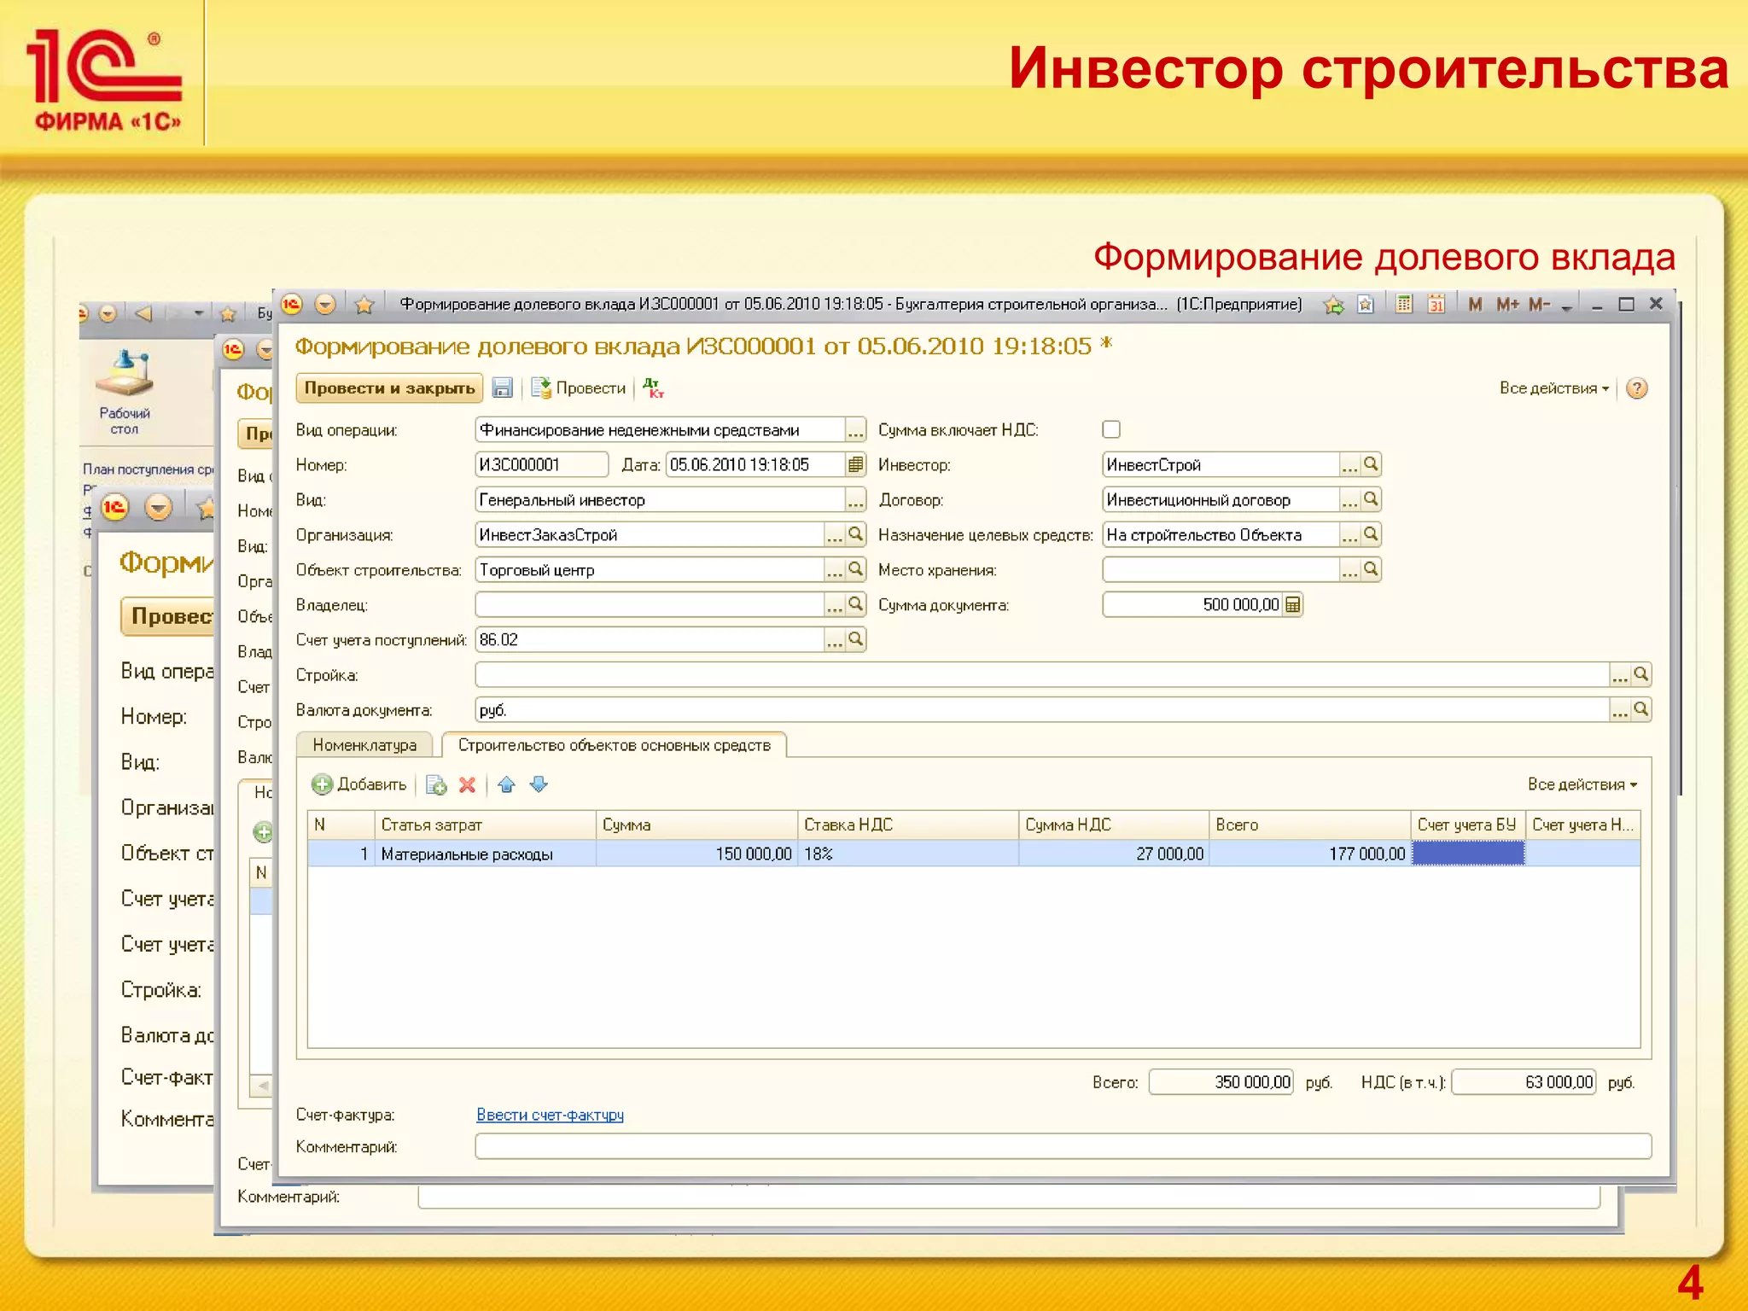This screenshot has width=1748, height=1311.
Task: Open calculator icon in Сумма документа field
Action: point(1292,604)
